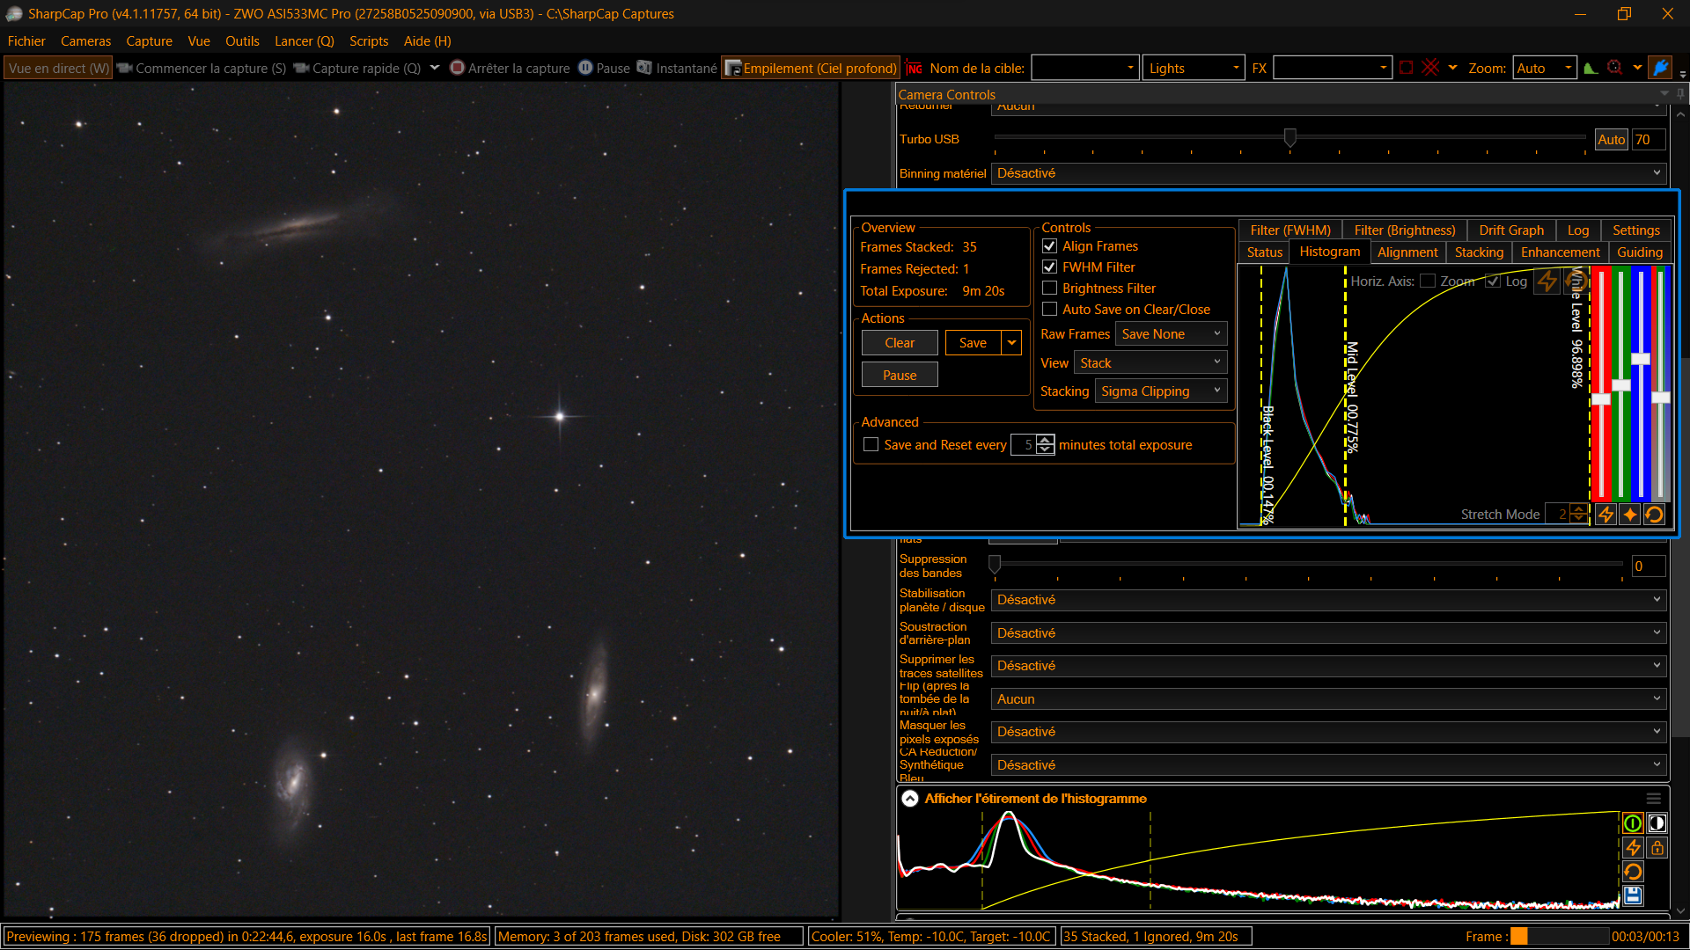Click the blue floppy disk save icon
The image size is (1690, 950).
1633,895
